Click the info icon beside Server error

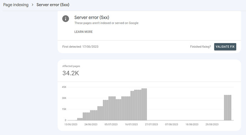[66, 19]
